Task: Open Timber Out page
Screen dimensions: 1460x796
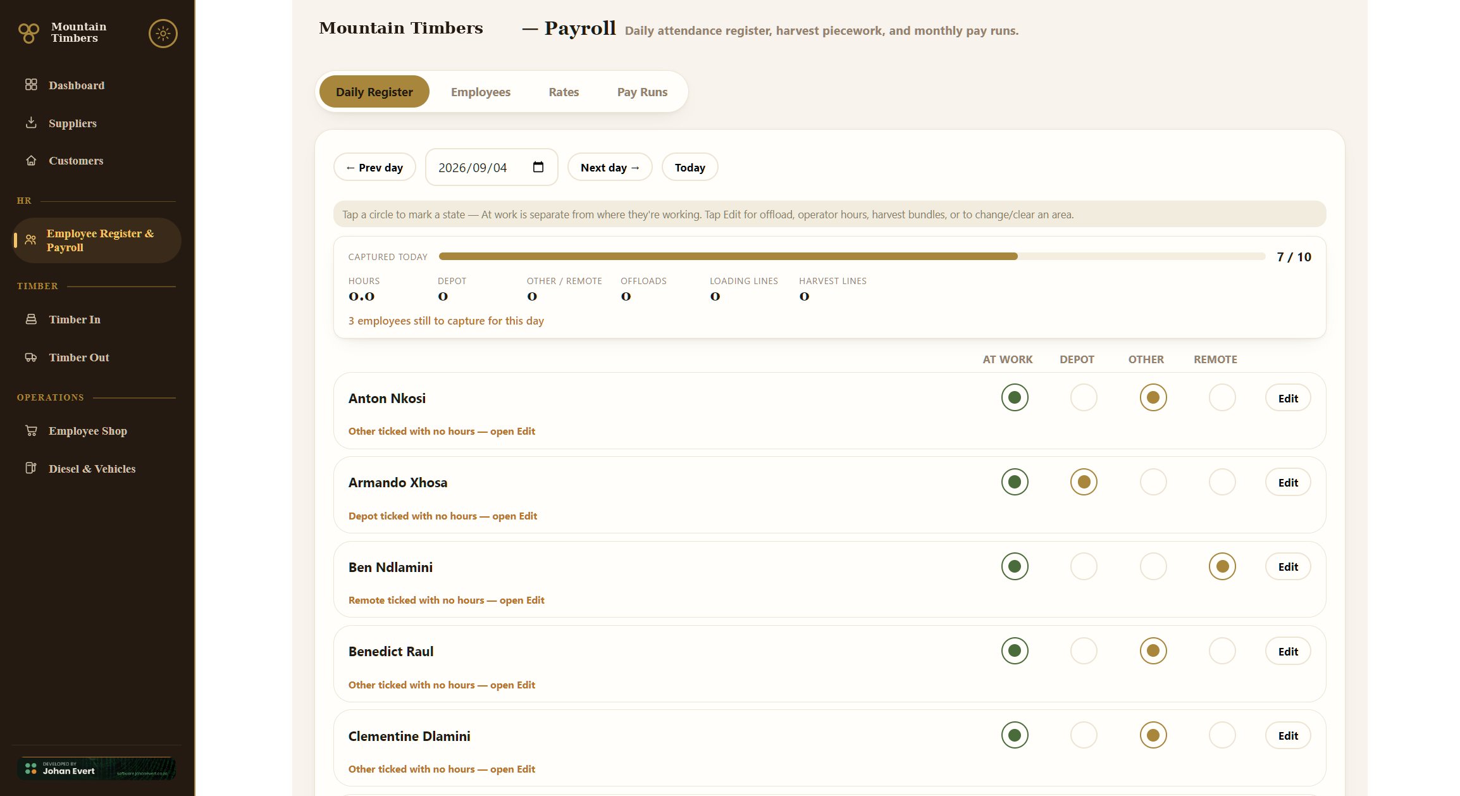Action: [x=96, y=358]
